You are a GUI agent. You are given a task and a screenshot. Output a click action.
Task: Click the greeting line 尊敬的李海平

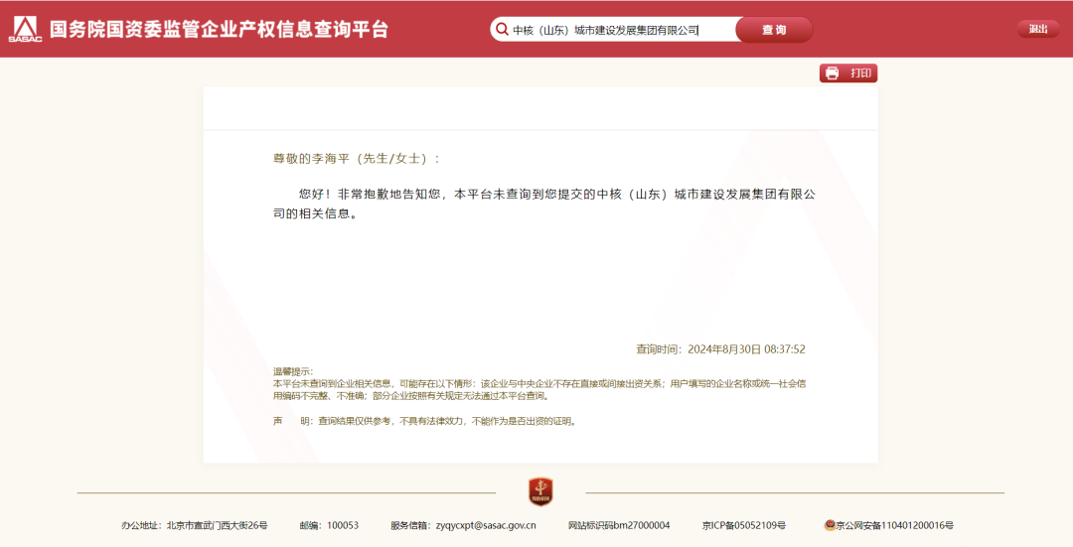[x=356, y=159]
